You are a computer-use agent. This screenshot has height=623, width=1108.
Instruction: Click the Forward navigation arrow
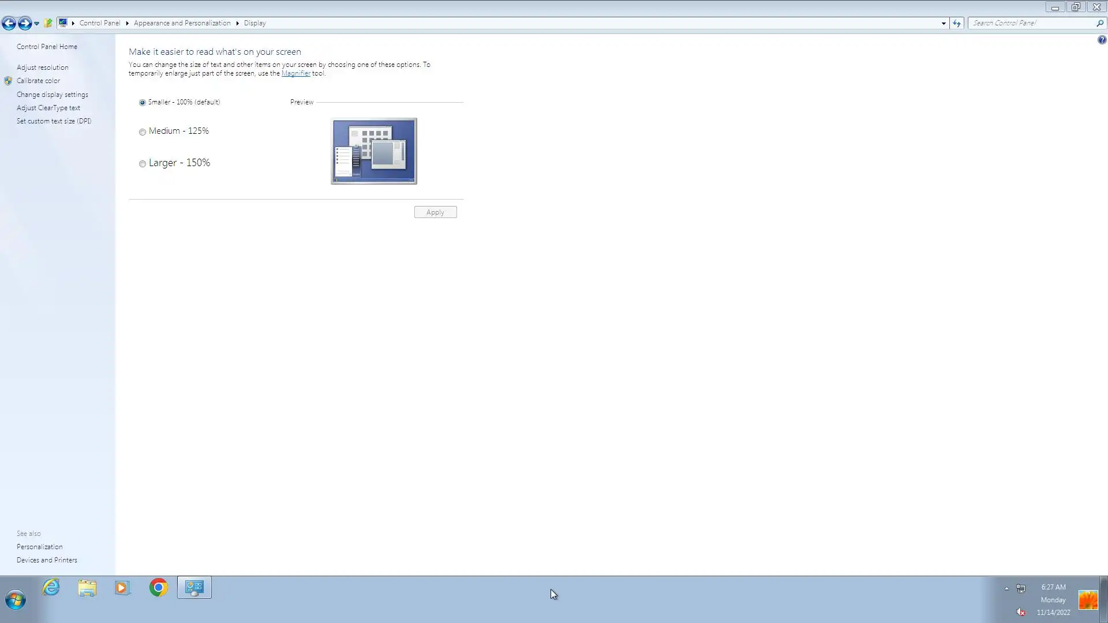click(25, 23)
